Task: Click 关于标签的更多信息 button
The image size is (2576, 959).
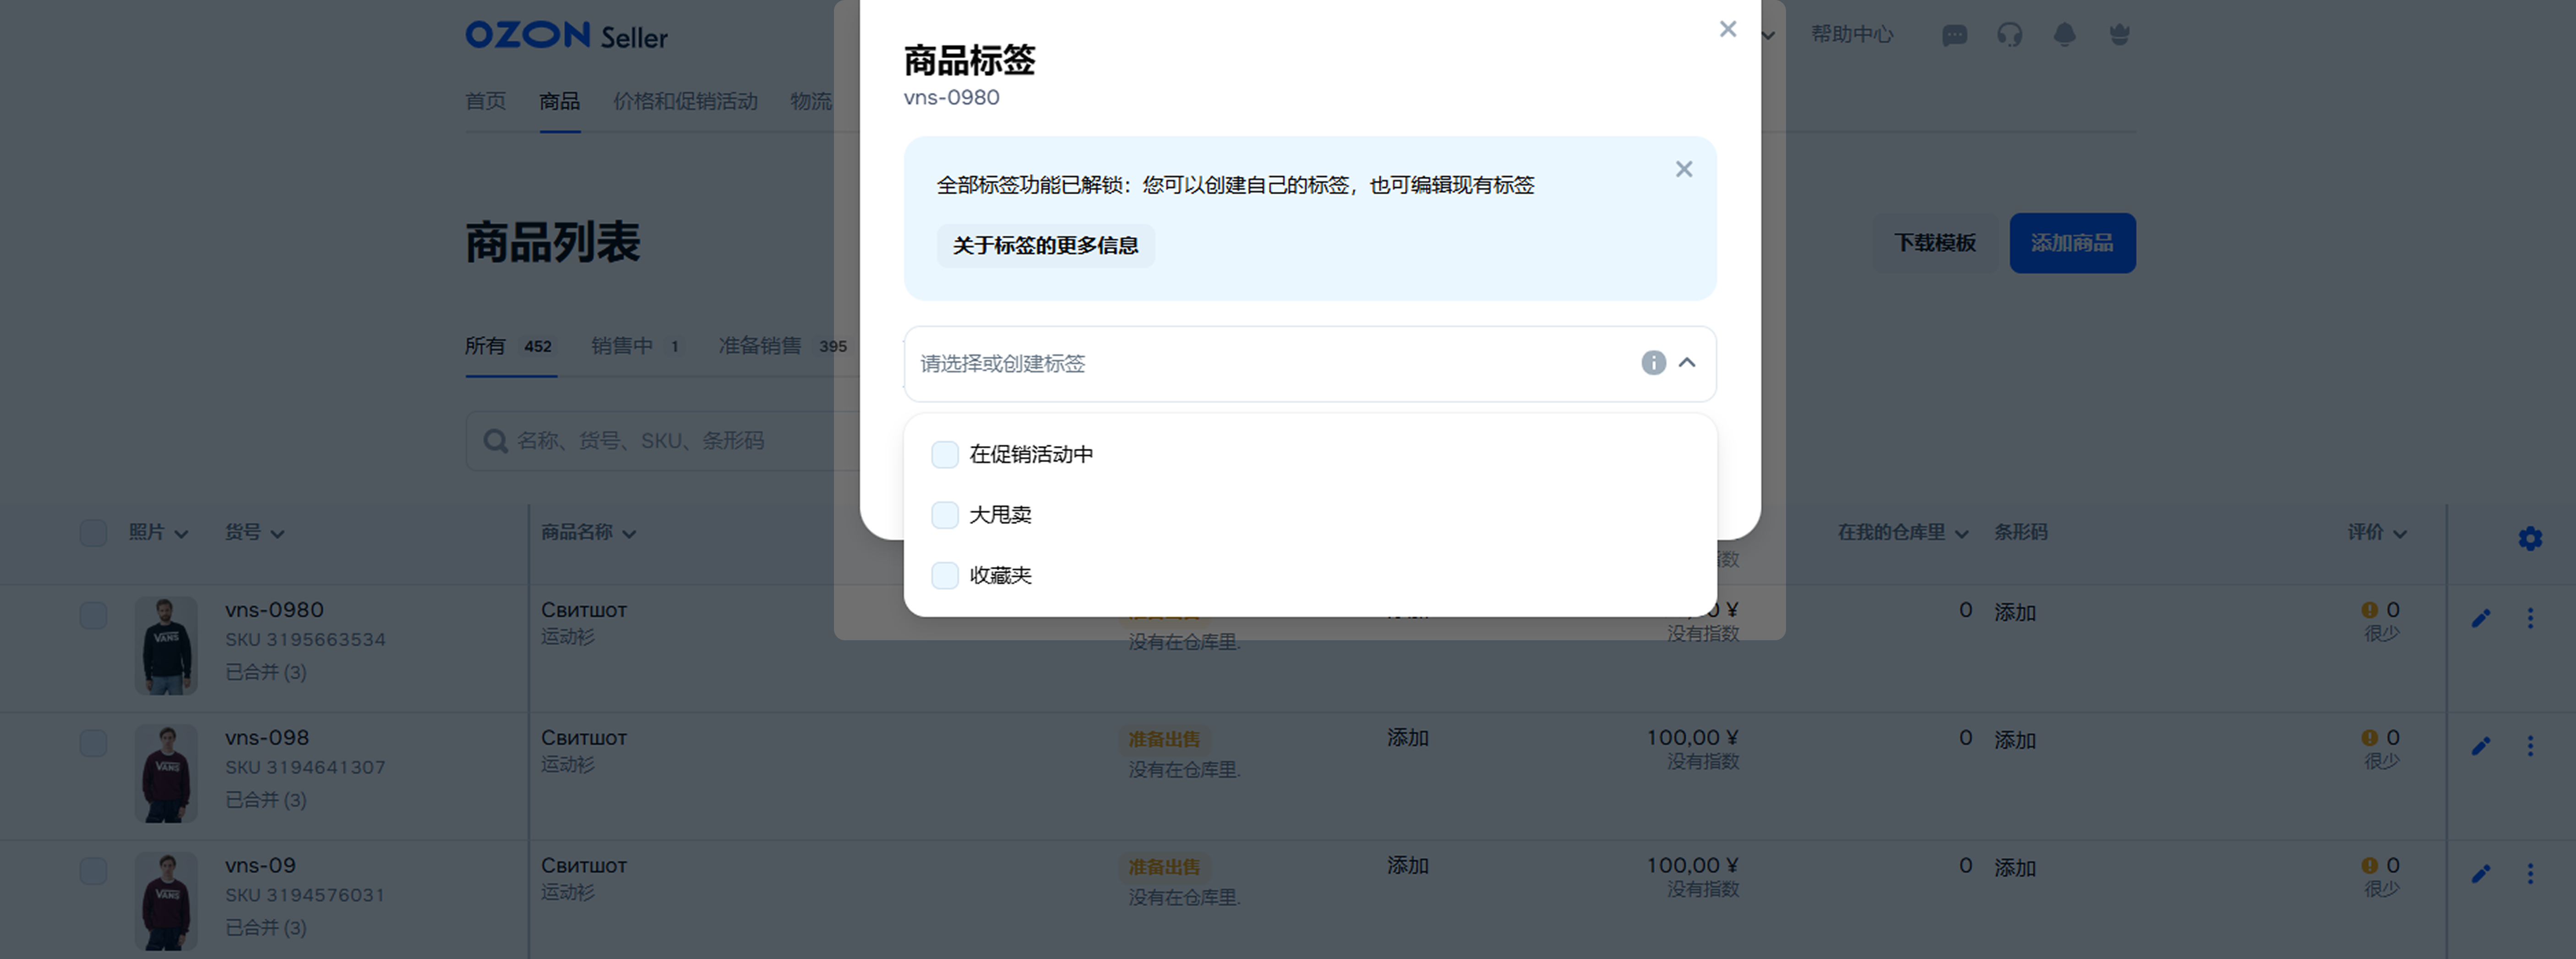Action: [x=1045, y=246]
